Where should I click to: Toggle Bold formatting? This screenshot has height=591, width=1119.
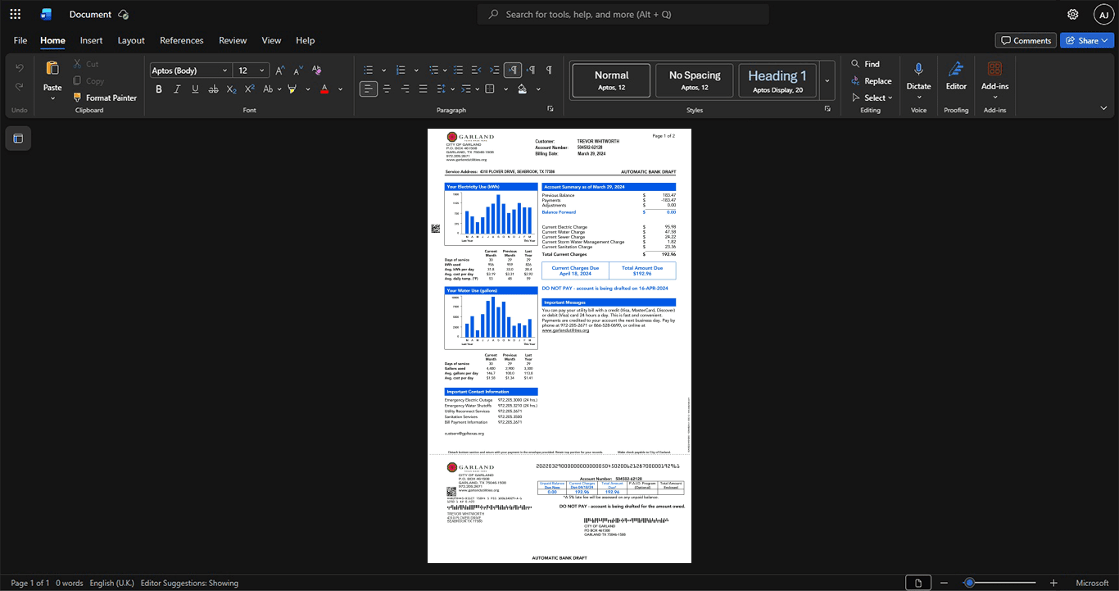point(159,89)
